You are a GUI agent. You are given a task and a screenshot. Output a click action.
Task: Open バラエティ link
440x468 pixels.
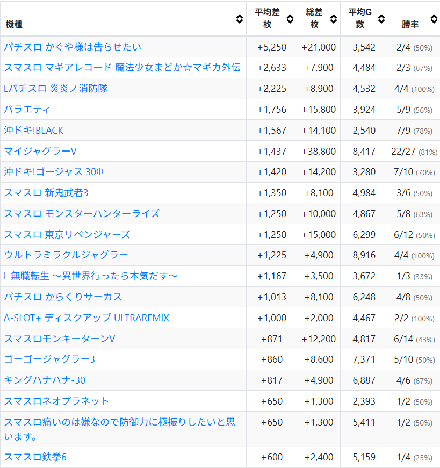coord(27,110)
